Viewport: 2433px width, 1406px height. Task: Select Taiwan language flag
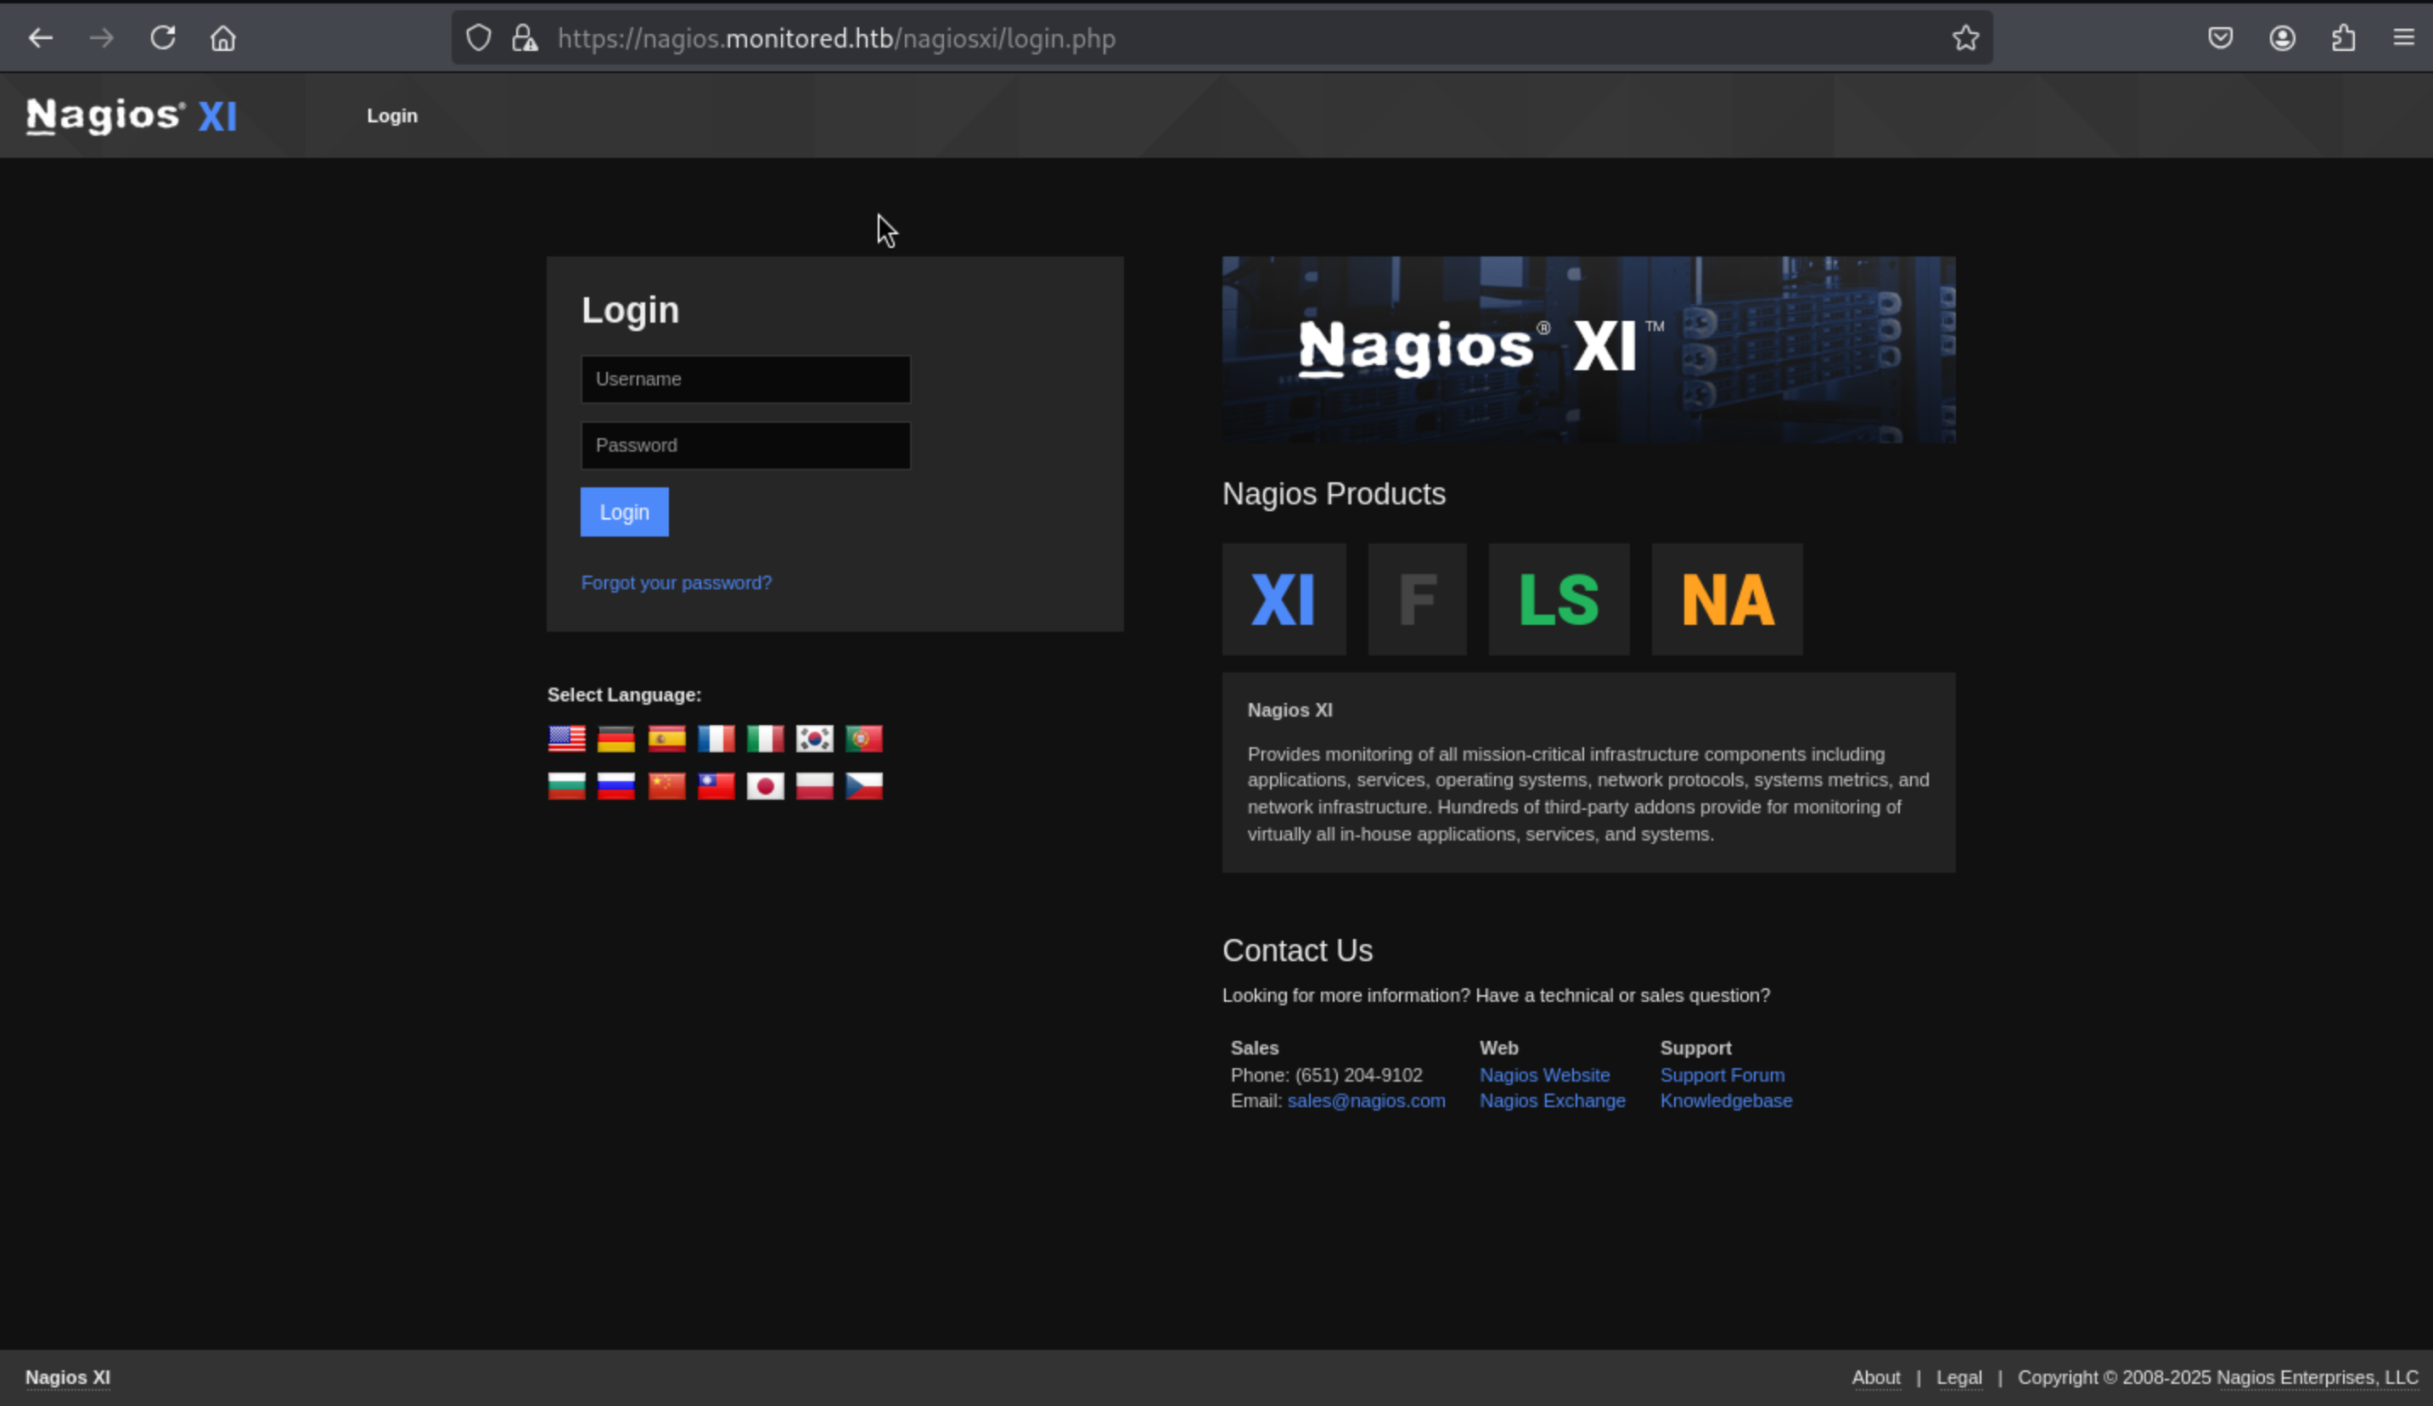coord(716,786)
